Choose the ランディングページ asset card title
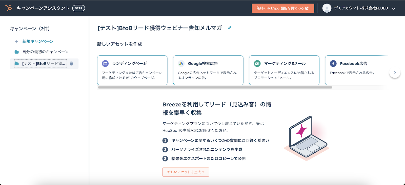This screenshot has width=405, height=185. point(130,63)
